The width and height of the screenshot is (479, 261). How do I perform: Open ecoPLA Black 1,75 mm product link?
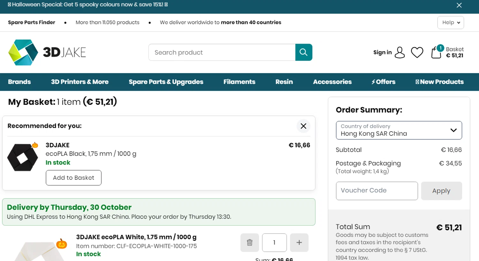(x=91, y=154)
